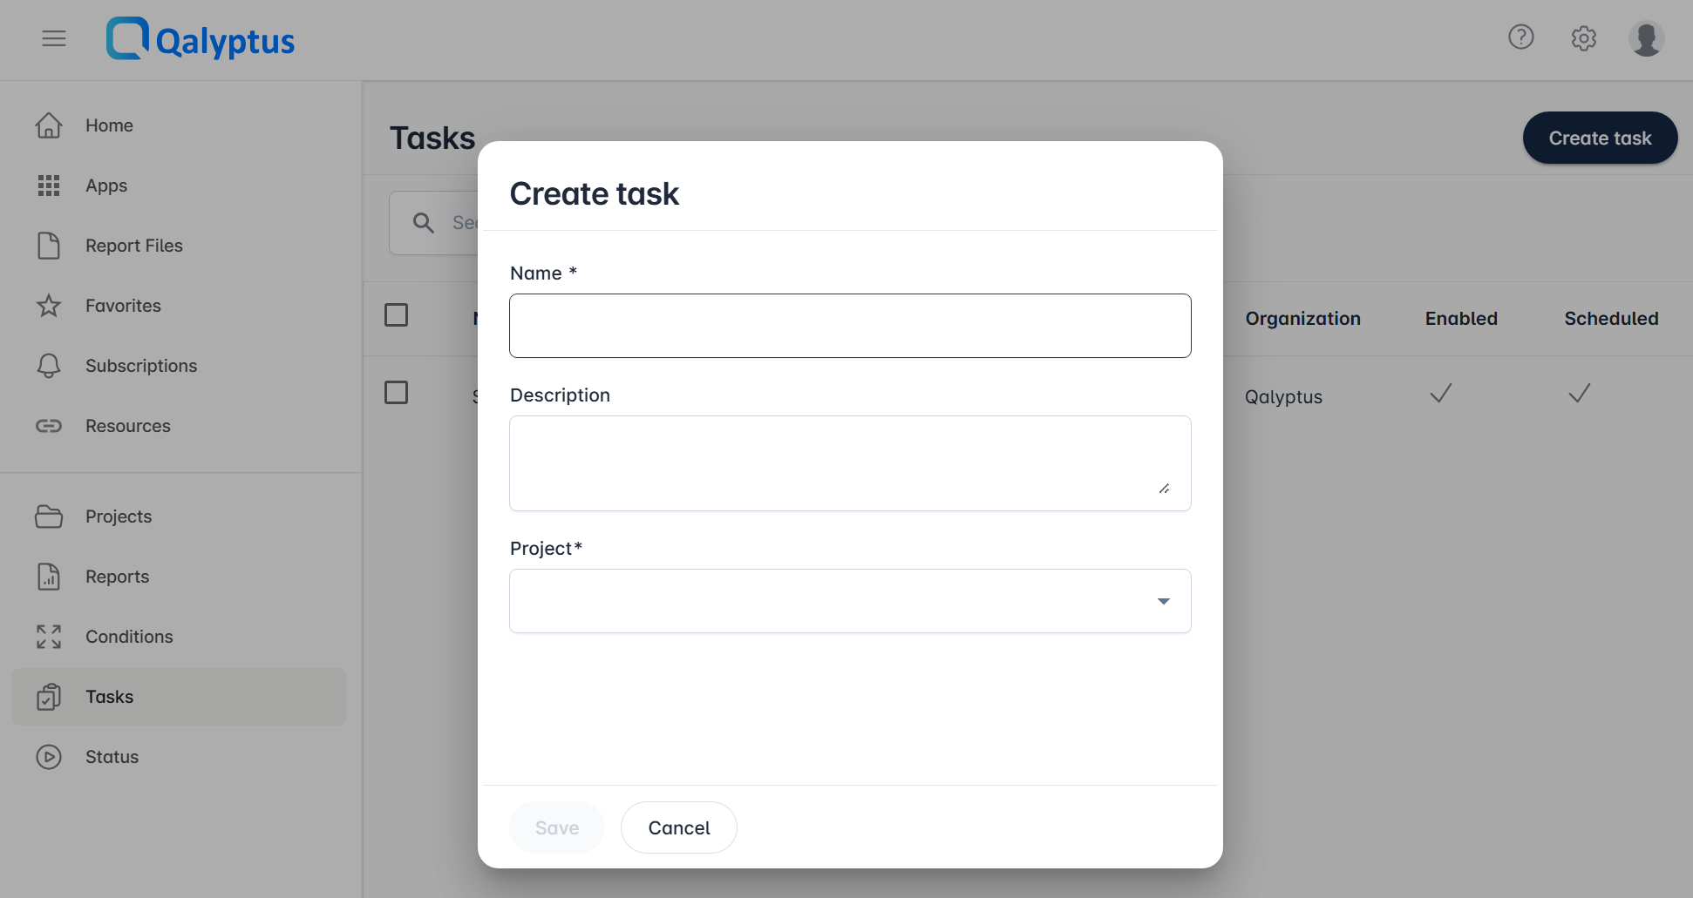
Task: Expand the Project dropdown
Action: coord(1163,601)
